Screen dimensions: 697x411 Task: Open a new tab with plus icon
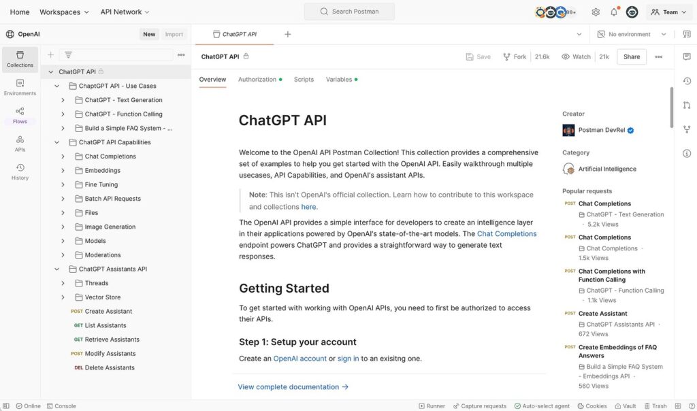(x=288, y=34)
